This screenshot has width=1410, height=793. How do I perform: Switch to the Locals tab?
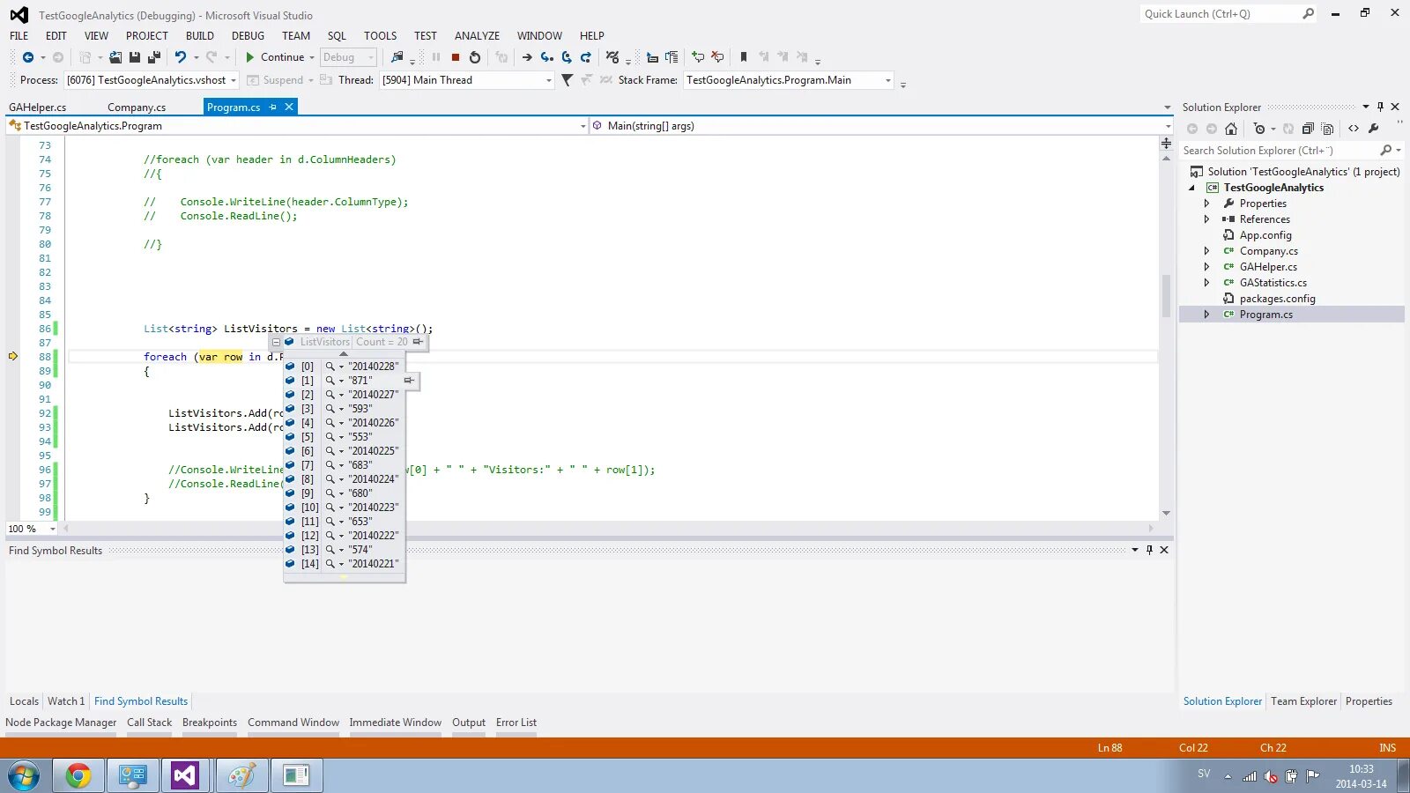click(x=24, y=701)
